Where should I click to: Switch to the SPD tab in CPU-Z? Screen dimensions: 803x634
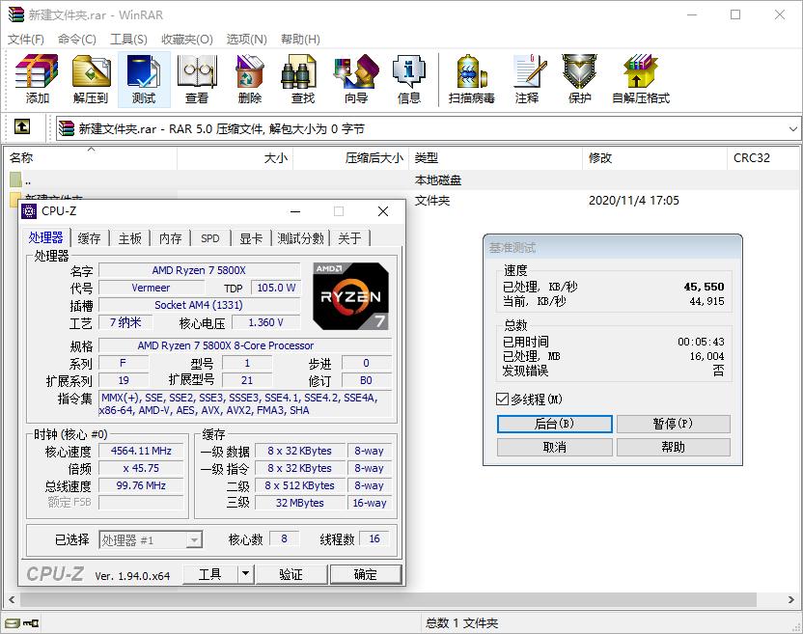pos(210,237)
